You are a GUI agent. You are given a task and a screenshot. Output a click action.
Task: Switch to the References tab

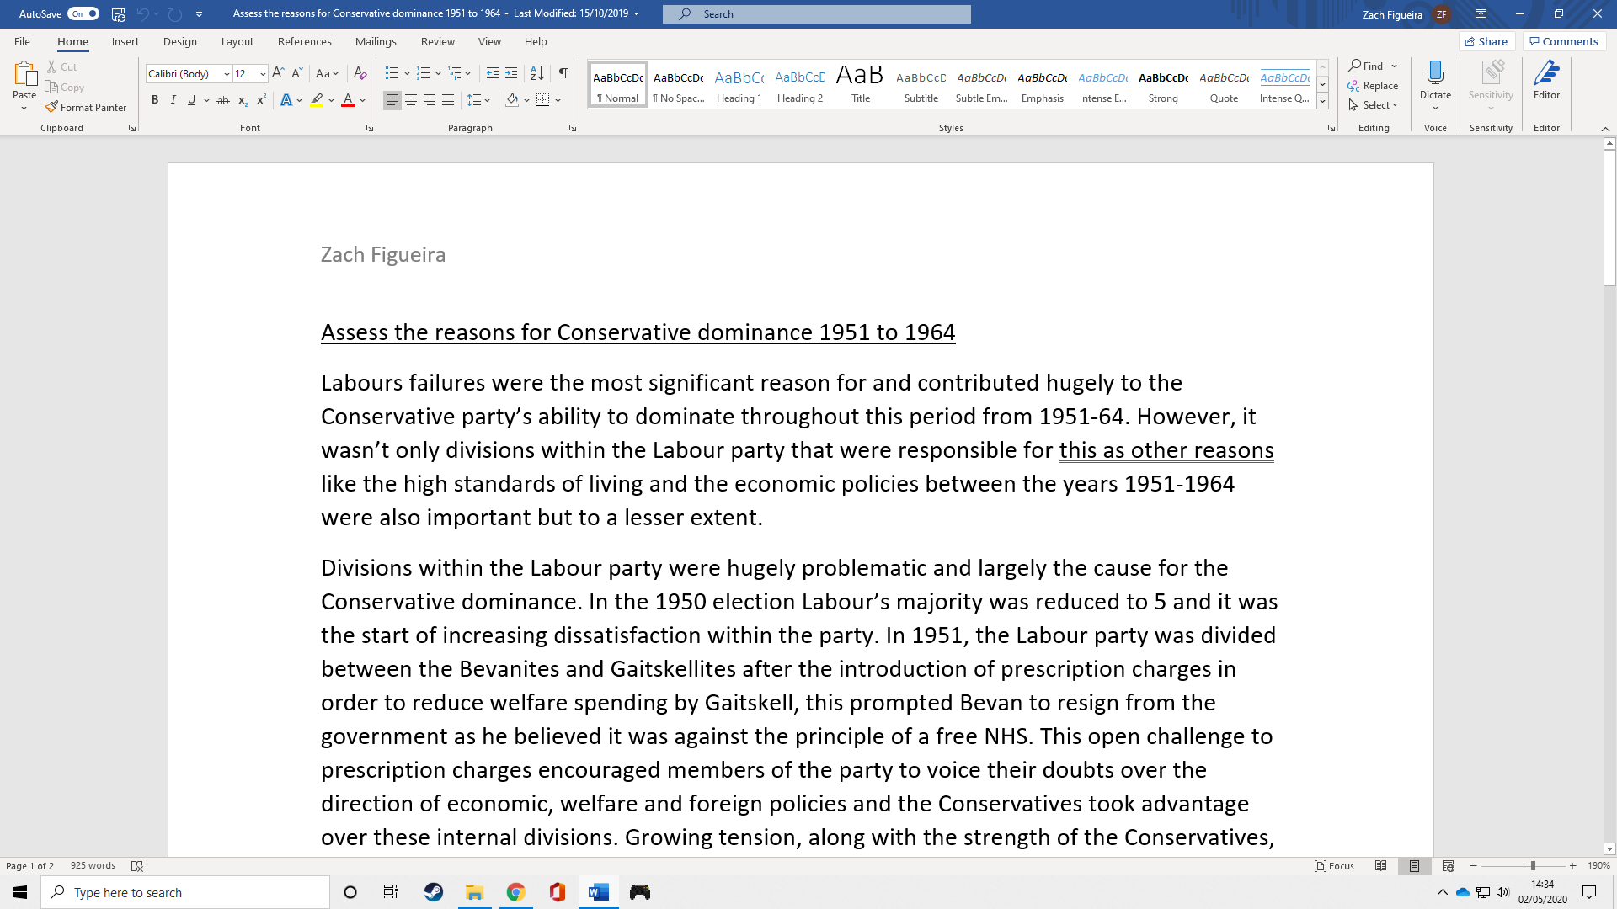click(x=304, y=41)
